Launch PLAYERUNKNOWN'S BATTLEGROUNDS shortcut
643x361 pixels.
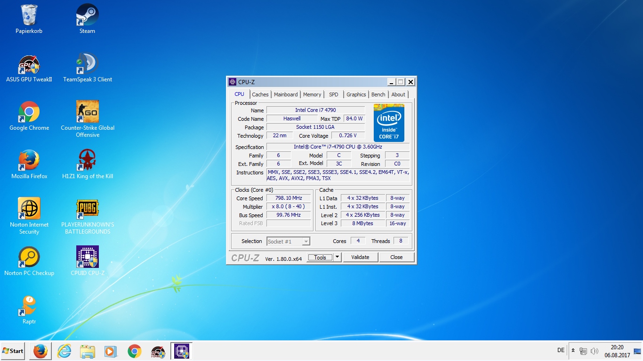click(88, 217)
